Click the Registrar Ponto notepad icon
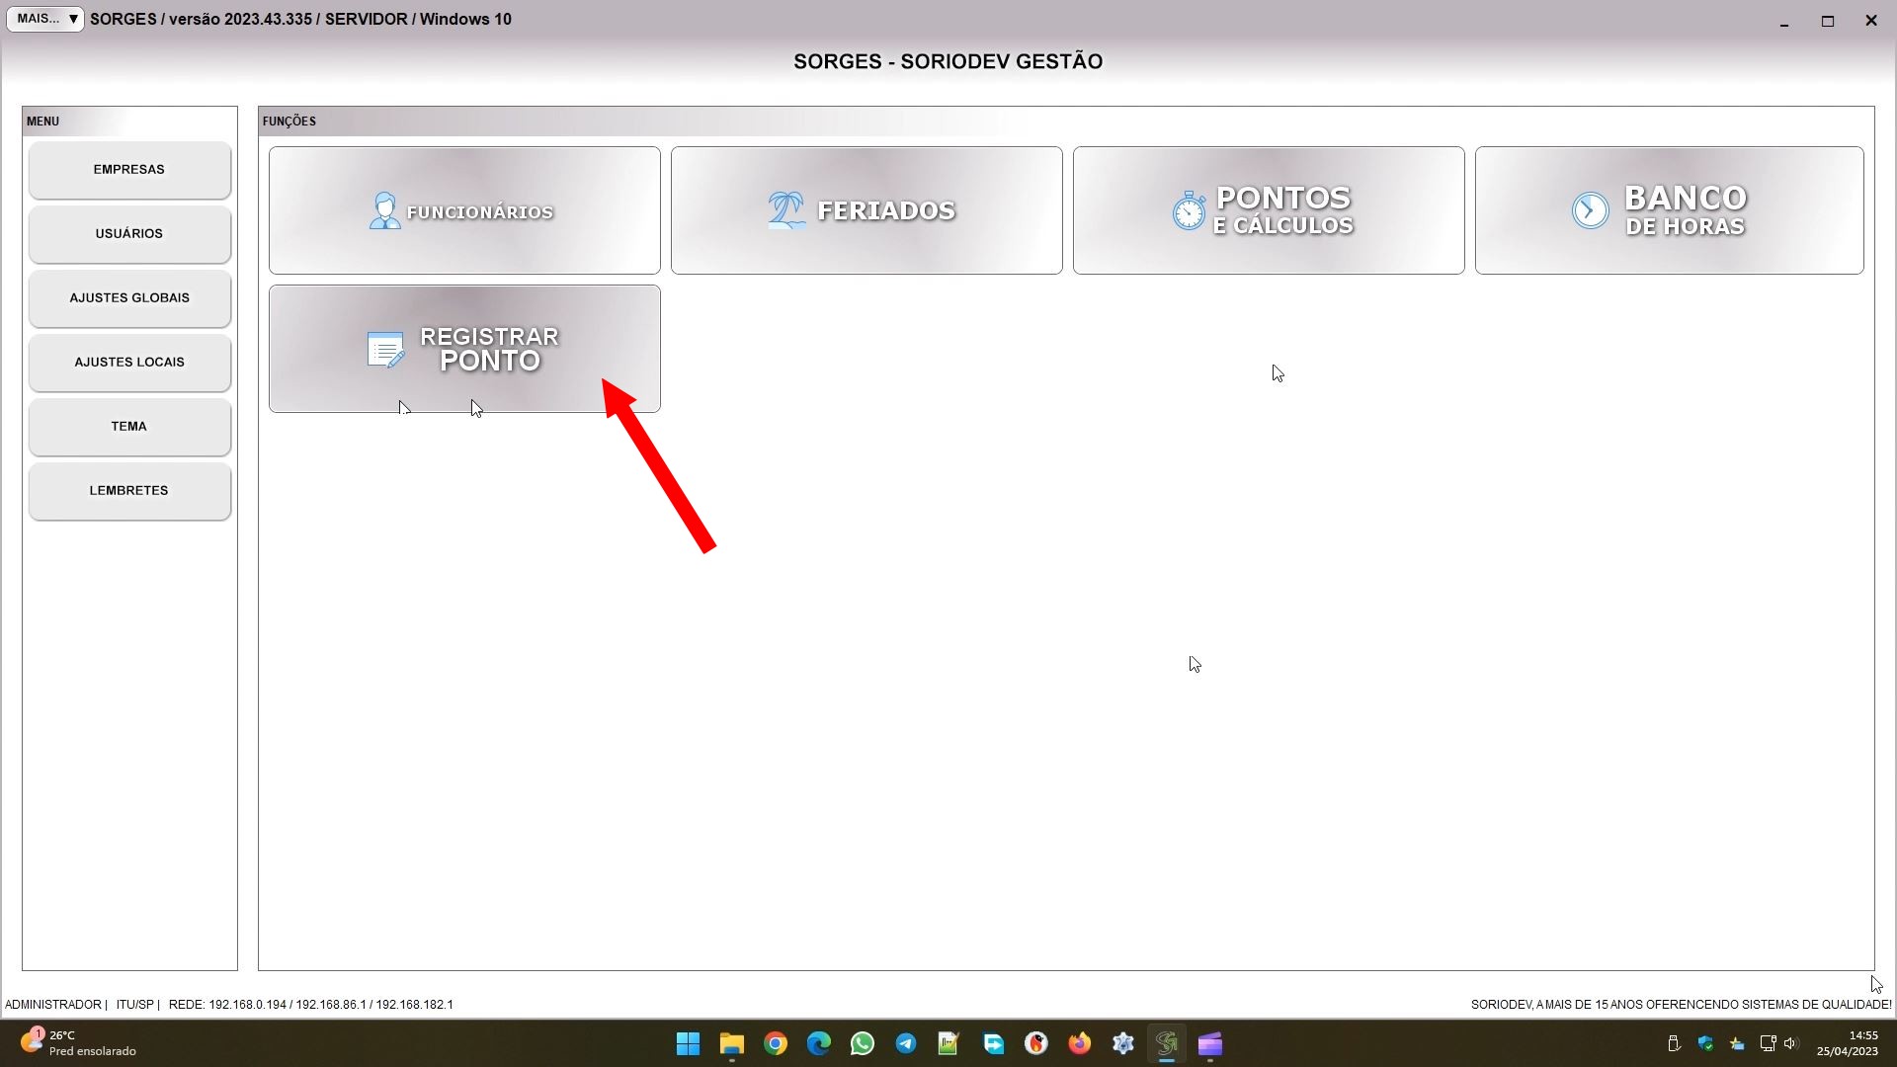This screenshot has width=1897, height=1067. pos(385,350)
